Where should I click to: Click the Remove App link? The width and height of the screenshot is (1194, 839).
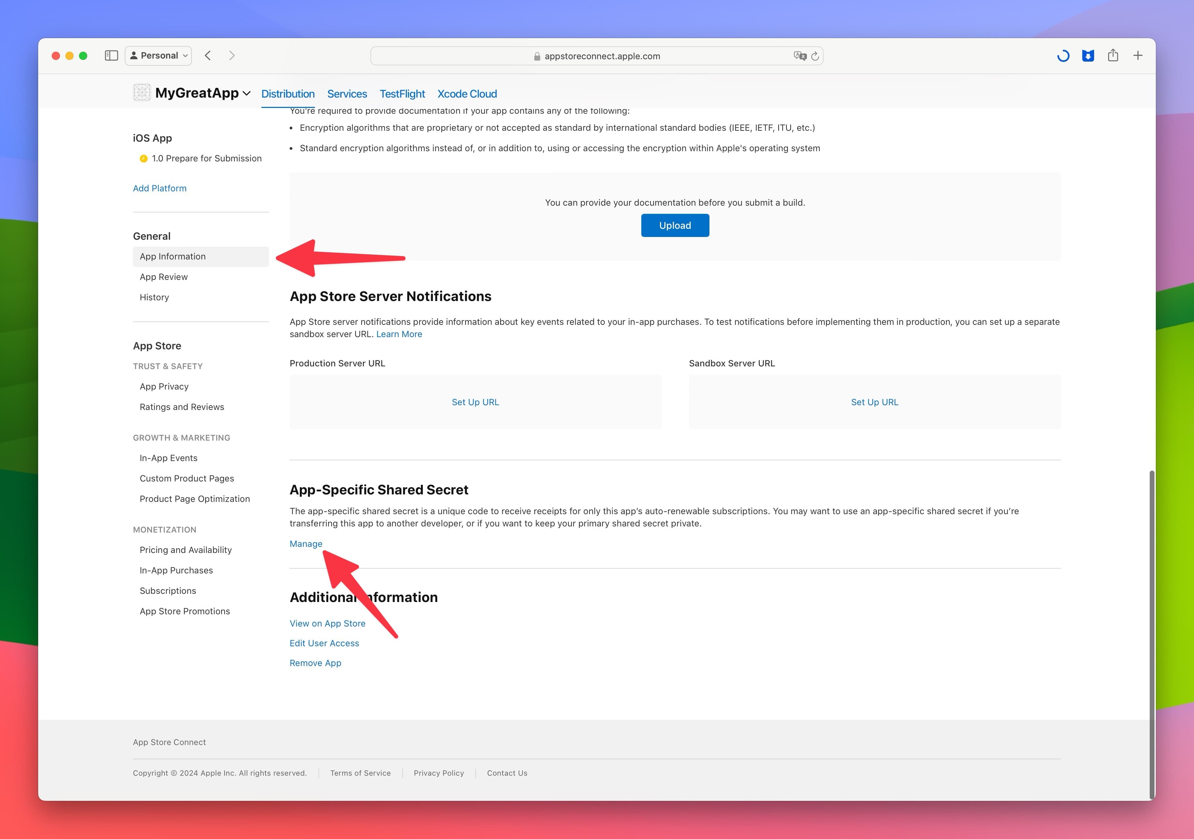316,663
